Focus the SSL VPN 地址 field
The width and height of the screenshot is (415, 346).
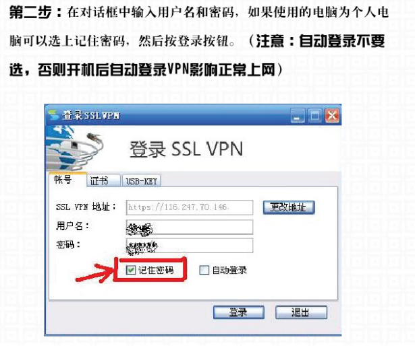pos(190,207)
